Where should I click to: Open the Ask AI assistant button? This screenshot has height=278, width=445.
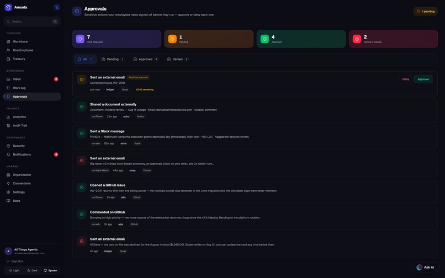(x=425, y=267)
